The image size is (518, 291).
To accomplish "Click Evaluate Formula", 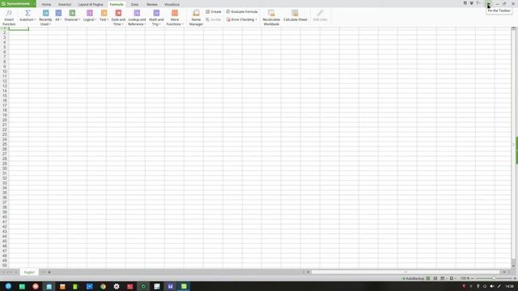I will 242,11.
